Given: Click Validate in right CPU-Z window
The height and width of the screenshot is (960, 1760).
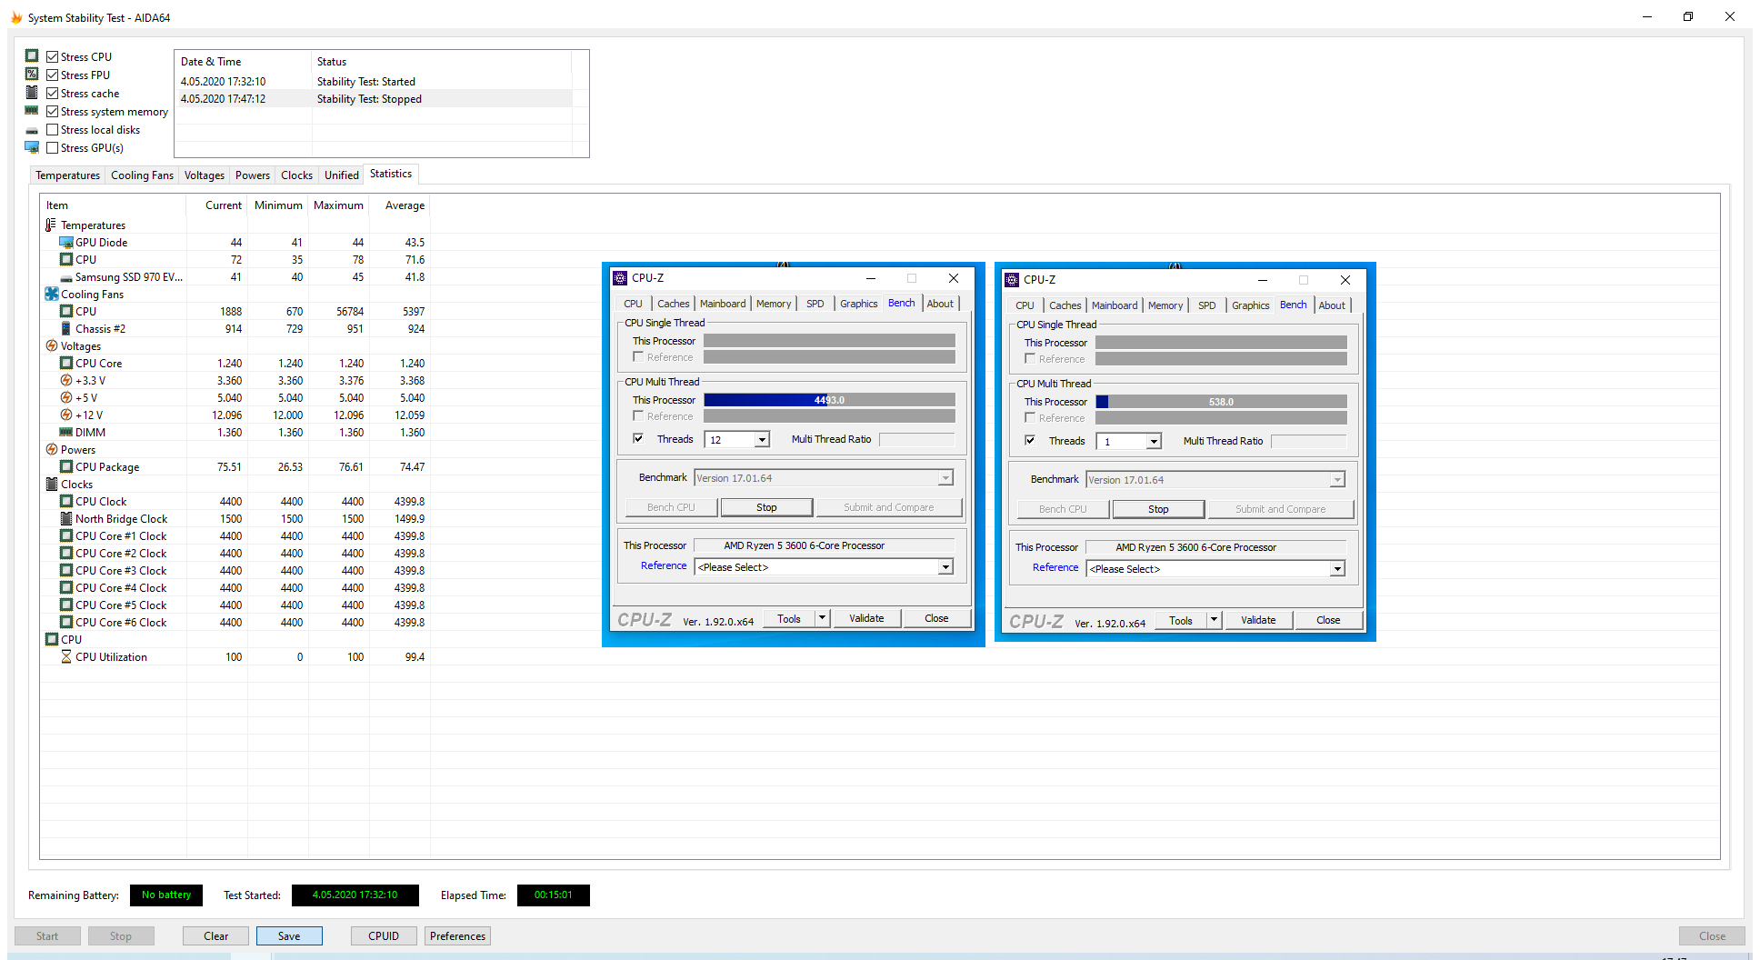Looking at the screenshot, I should (x=1258, y=620).
